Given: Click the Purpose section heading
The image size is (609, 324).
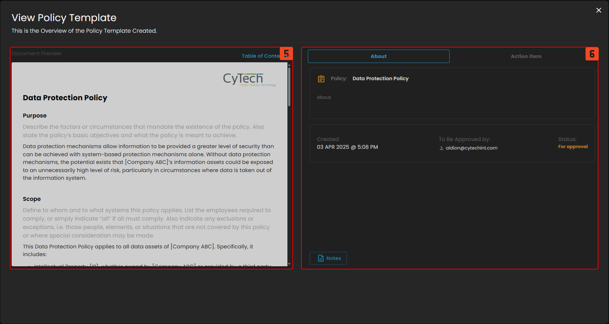Looking at the screenshot, I should [34, 116].
